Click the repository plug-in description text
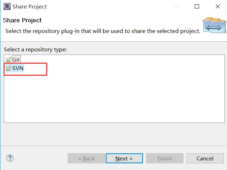The image size is (227, 170). [x=103, y=31]
